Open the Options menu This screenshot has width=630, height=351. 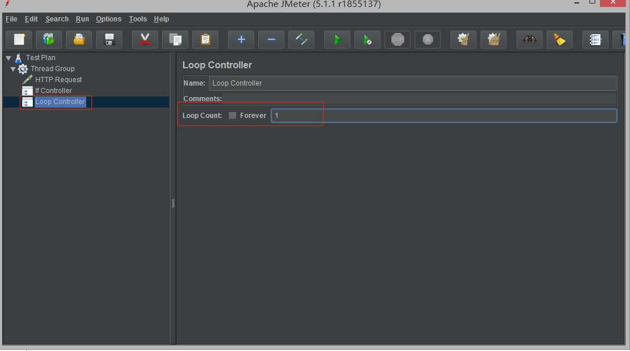click(x=108, y=19)
